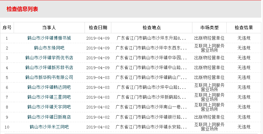The image size is (263, 134).
Task: Open the 鹤山市沙坪镇博雅书城 link
Action: pyautogui.click(x=49, y=38)
